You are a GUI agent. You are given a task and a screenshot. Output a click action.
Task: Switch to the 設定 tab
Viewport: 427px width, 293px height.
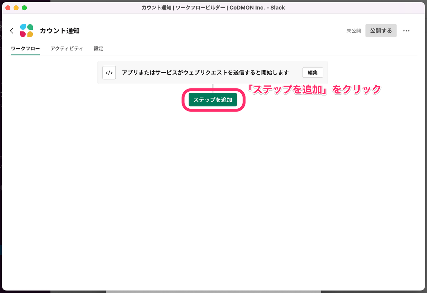tap(98, 48)
